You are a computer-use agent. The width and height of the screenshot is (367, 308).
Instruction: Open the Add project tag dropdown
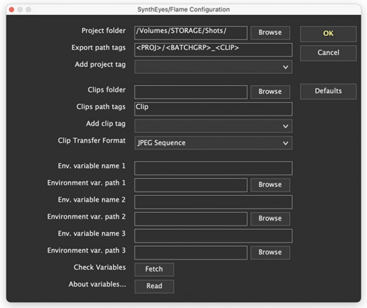(x=213, y=67)
